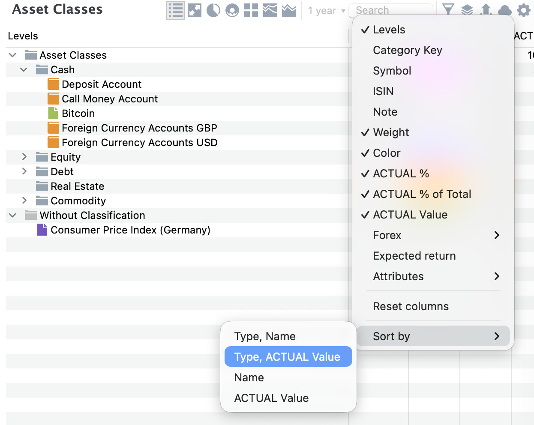Show the pie chart view
The image size is (534, 425).
coord(213,10)
